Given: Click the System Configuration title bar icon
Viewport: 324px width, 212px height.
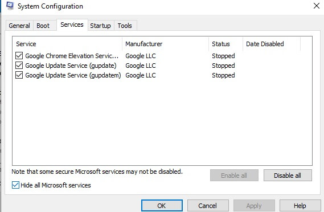Looking at the screenshot, I should coord(10,6).
